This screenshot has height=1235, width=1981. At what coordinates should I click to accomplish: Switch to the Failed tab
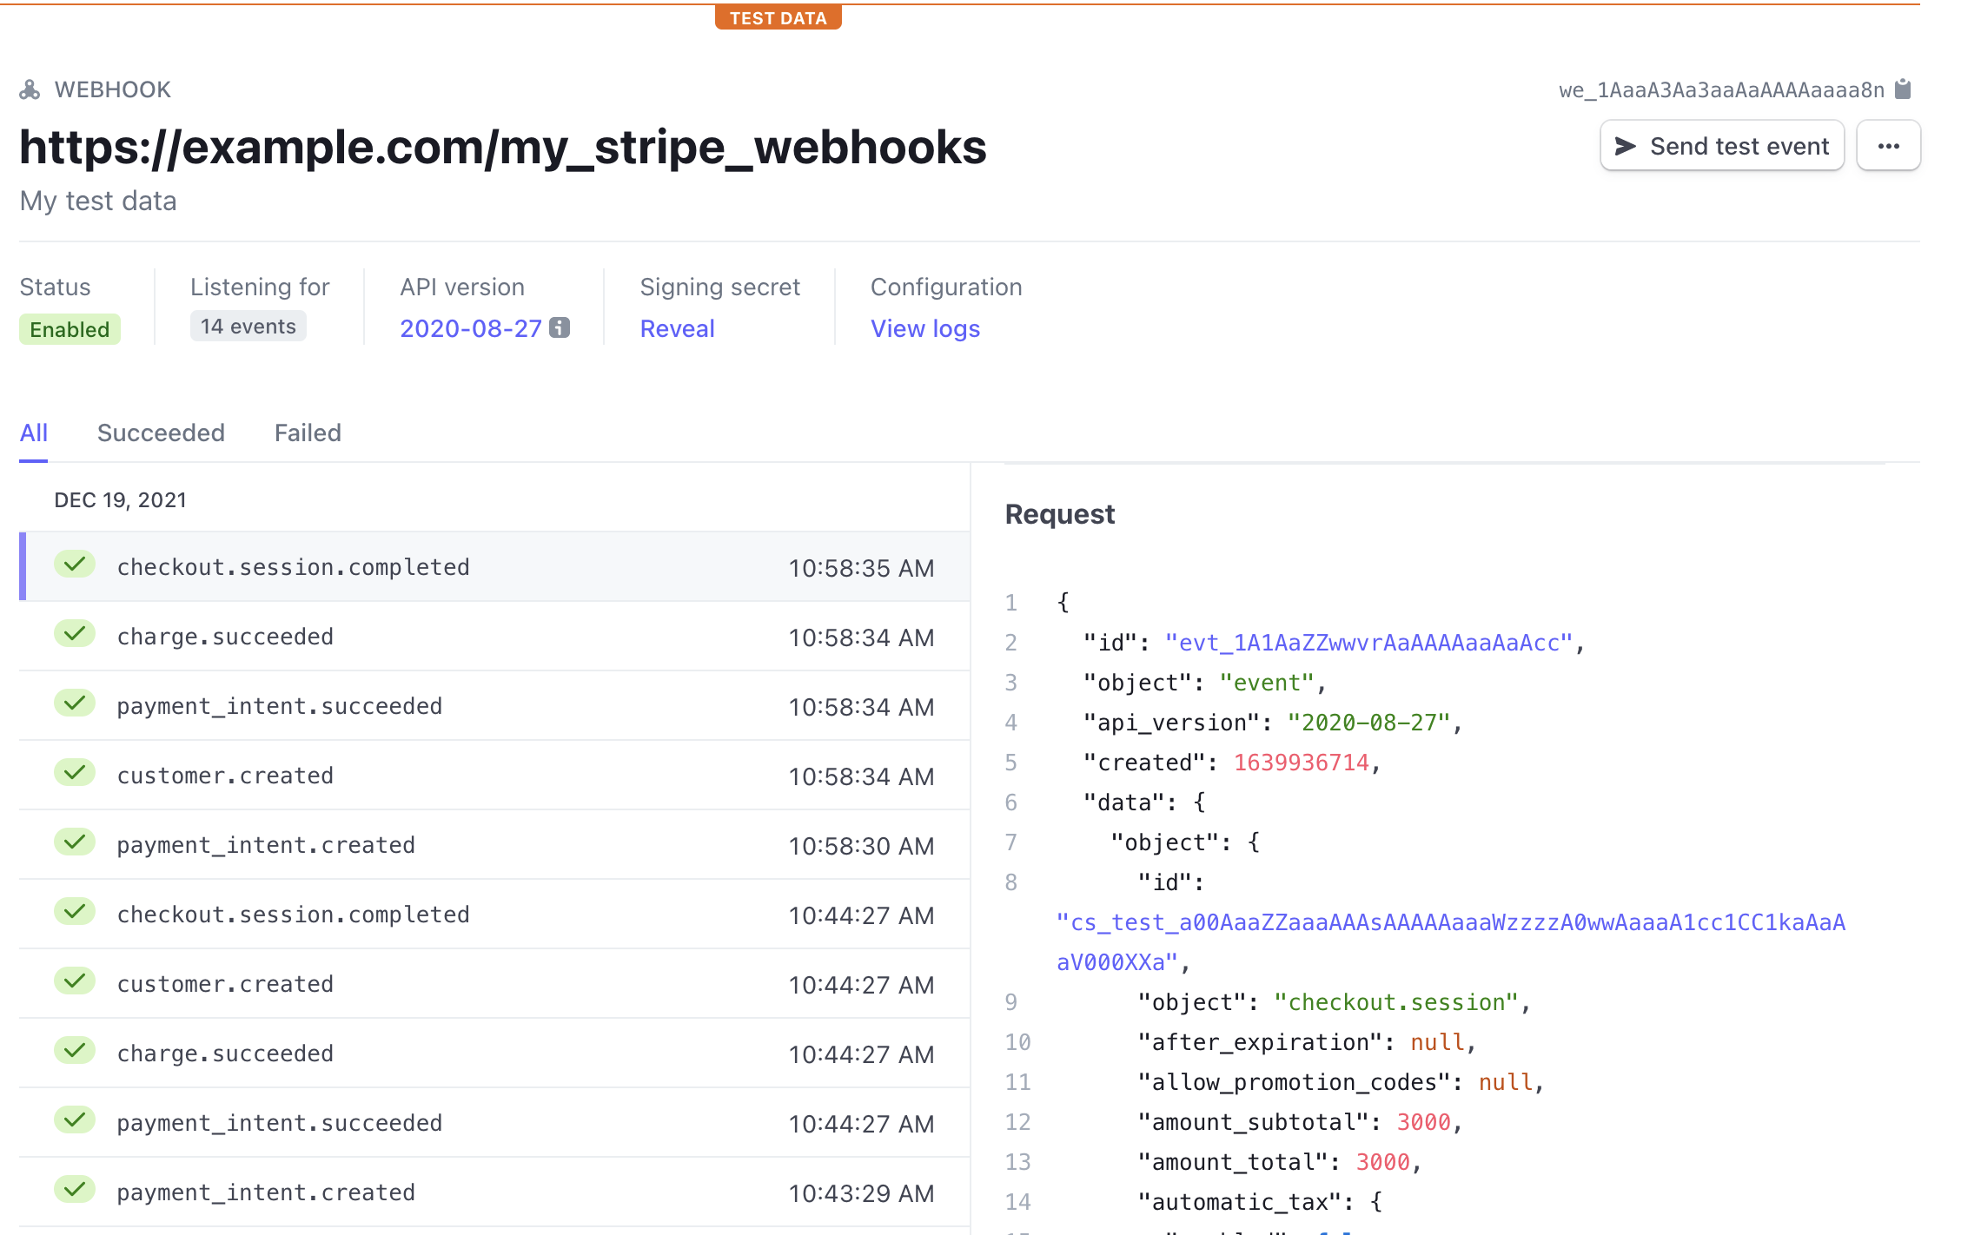tap(308, 433)
